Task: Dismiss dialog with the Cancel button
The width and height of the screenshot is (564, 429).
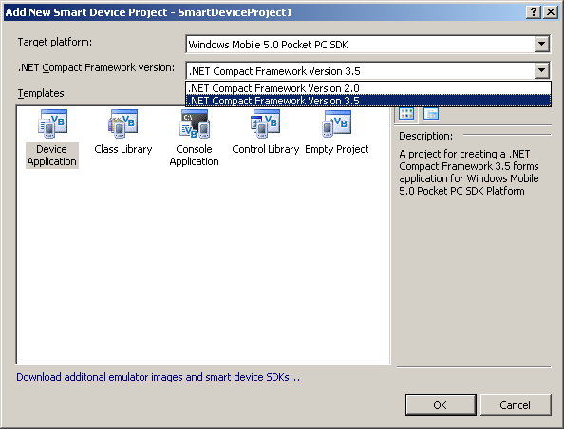Action: click(516, 405)
